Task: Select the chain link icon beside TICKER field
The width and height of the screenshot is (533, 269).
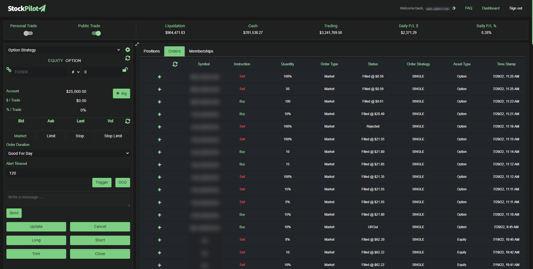Action: [x=9, y=69]
